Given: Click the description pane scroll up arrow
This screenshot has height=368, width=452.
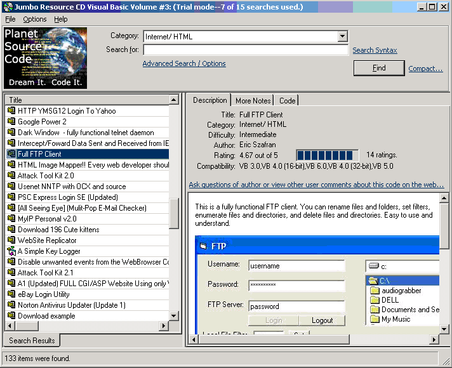Looking at the screenshot, I should (x=444, y=198).
